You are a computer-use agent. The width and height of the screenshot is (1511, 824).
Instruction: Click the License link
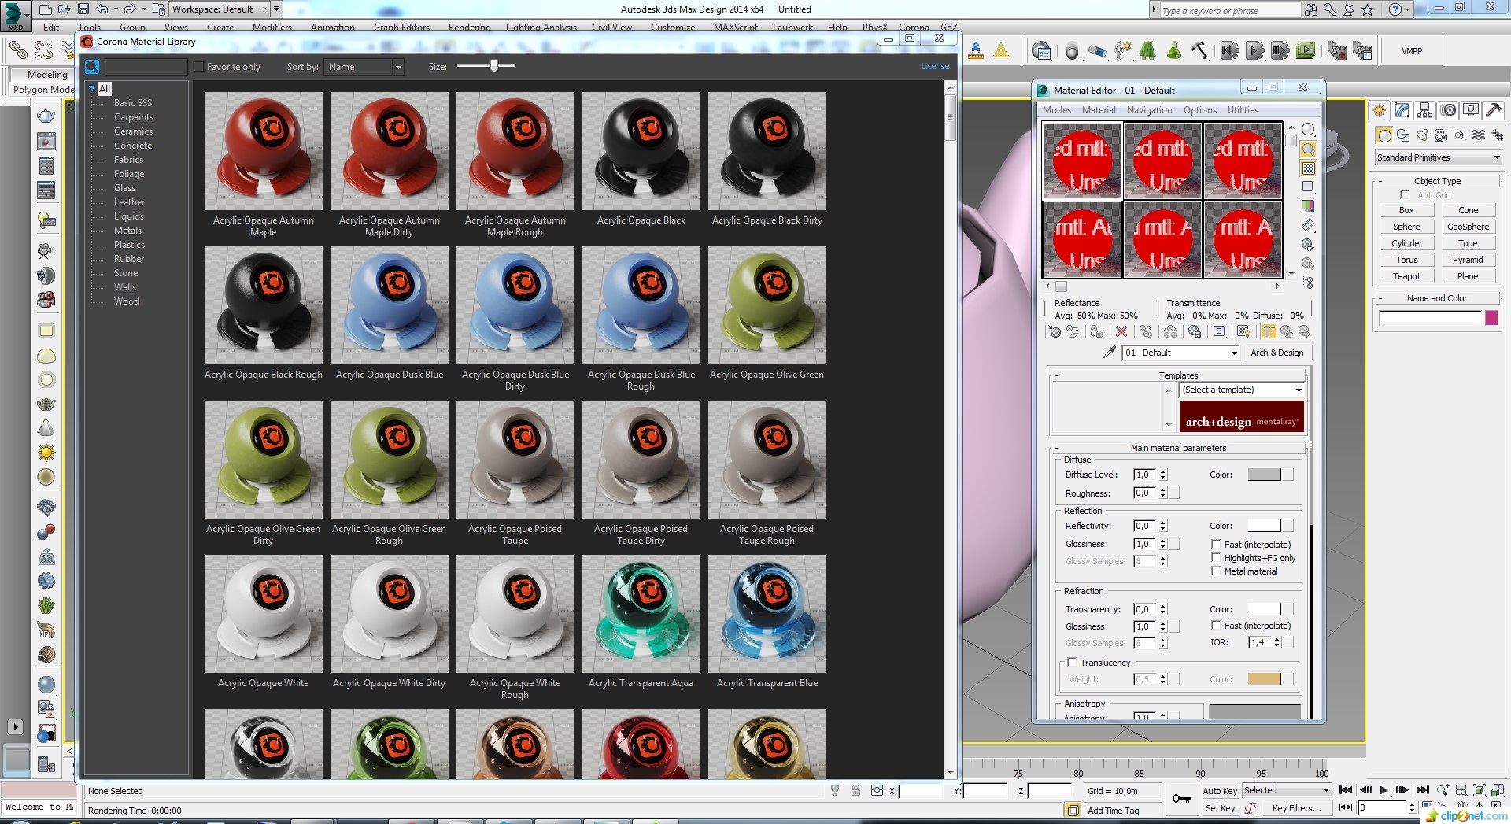tap(935, 66)
